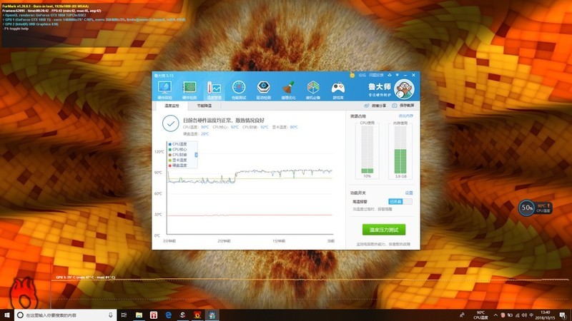Screen dimensions: 572x321
Task: Open the volume icon in system tray
Action: (x=524, y=315)
